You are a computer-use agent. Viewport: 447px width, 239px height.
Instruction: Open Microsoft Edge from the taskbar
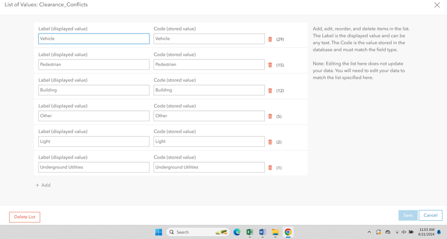(x=237, y=232)
